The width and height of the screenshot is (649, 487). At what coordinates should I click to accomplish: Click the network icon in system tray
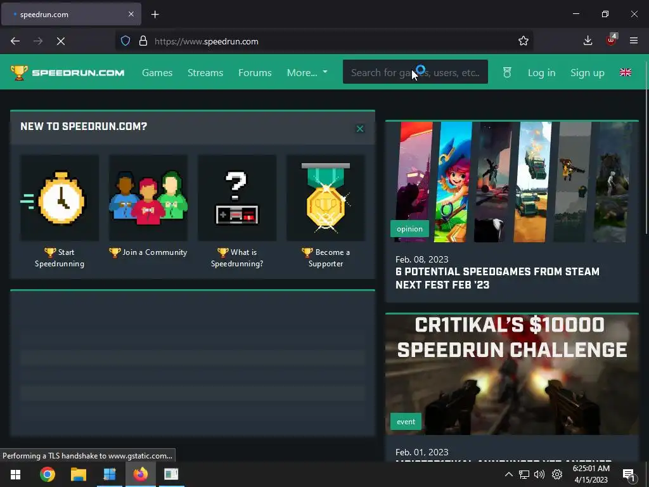coord(524,474)
